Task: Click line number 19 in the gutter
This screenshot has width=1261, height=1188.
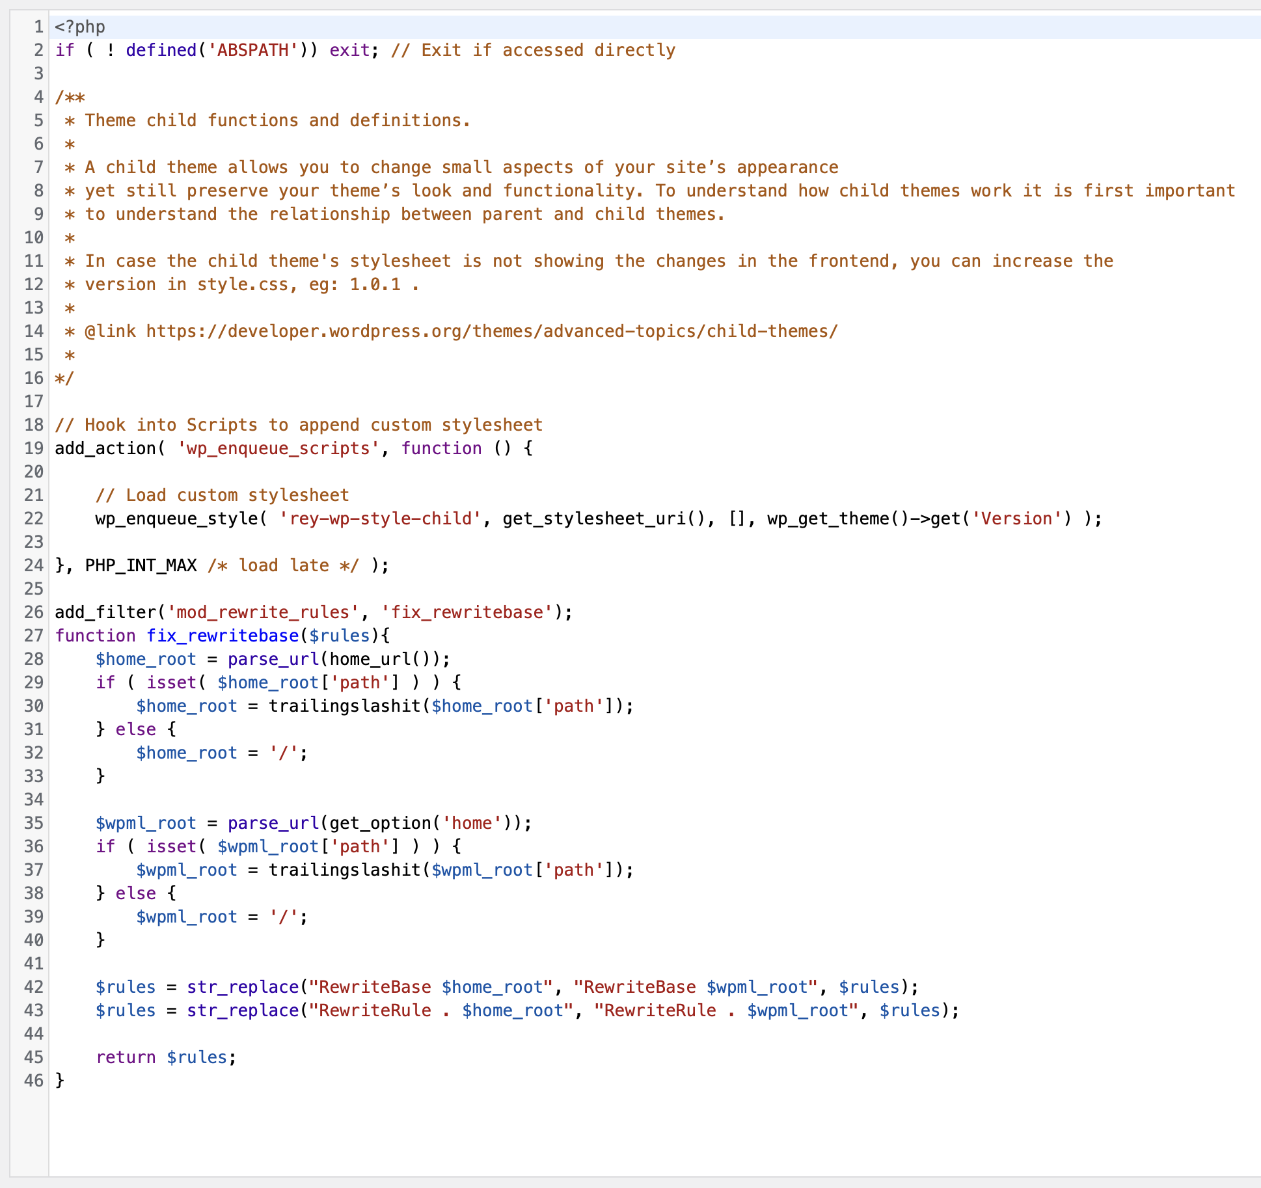Action: pyautogui.click(x=34, y=448)
